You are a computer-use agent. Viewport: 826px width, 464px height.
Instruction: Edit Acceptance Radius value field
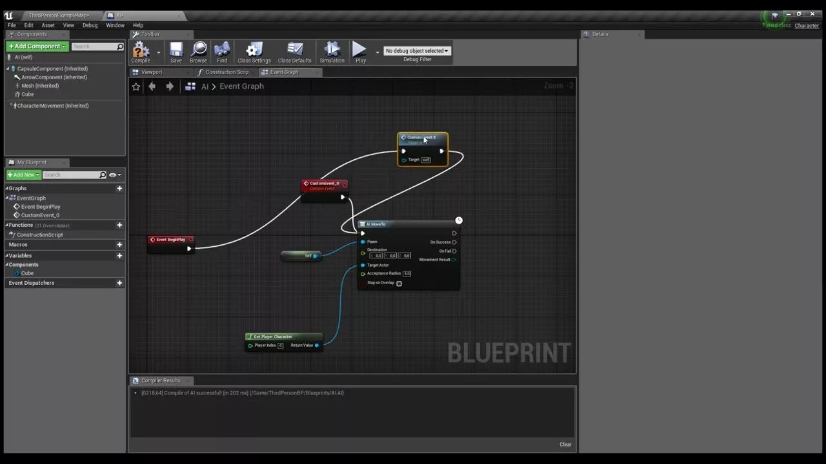[407, 274]
